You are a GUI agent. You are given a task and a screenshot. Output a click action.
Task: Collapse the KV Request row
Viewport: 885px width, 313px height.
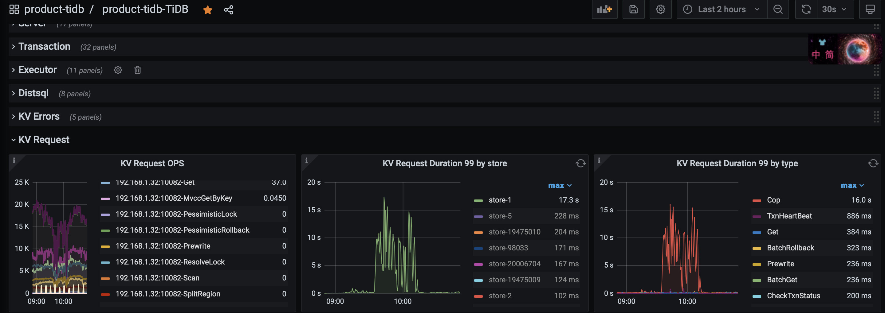(44, 140)
